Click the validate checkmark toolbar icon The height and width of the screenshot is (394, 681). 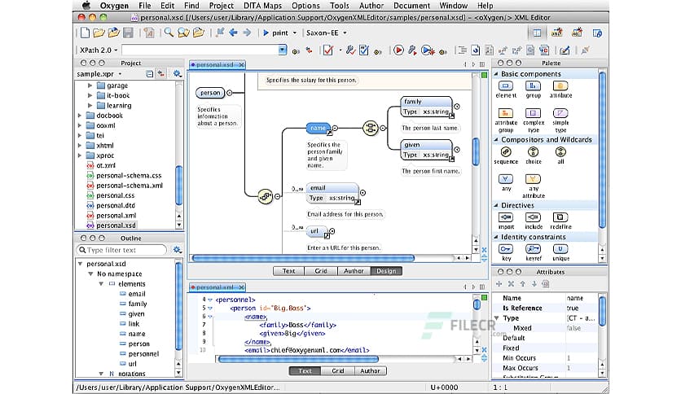pyautogui.click(x=328, y=50)
